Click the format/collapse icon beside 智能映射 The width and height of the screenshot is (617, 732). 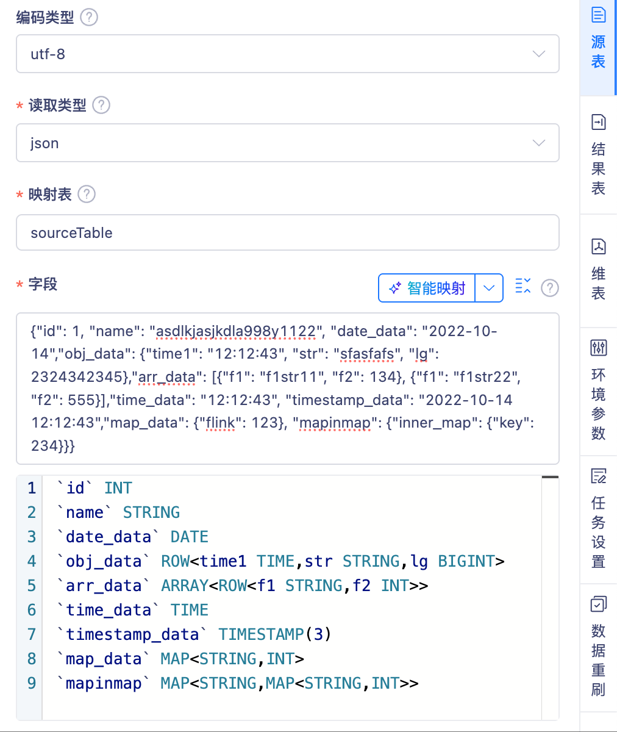tap(523, 285)
